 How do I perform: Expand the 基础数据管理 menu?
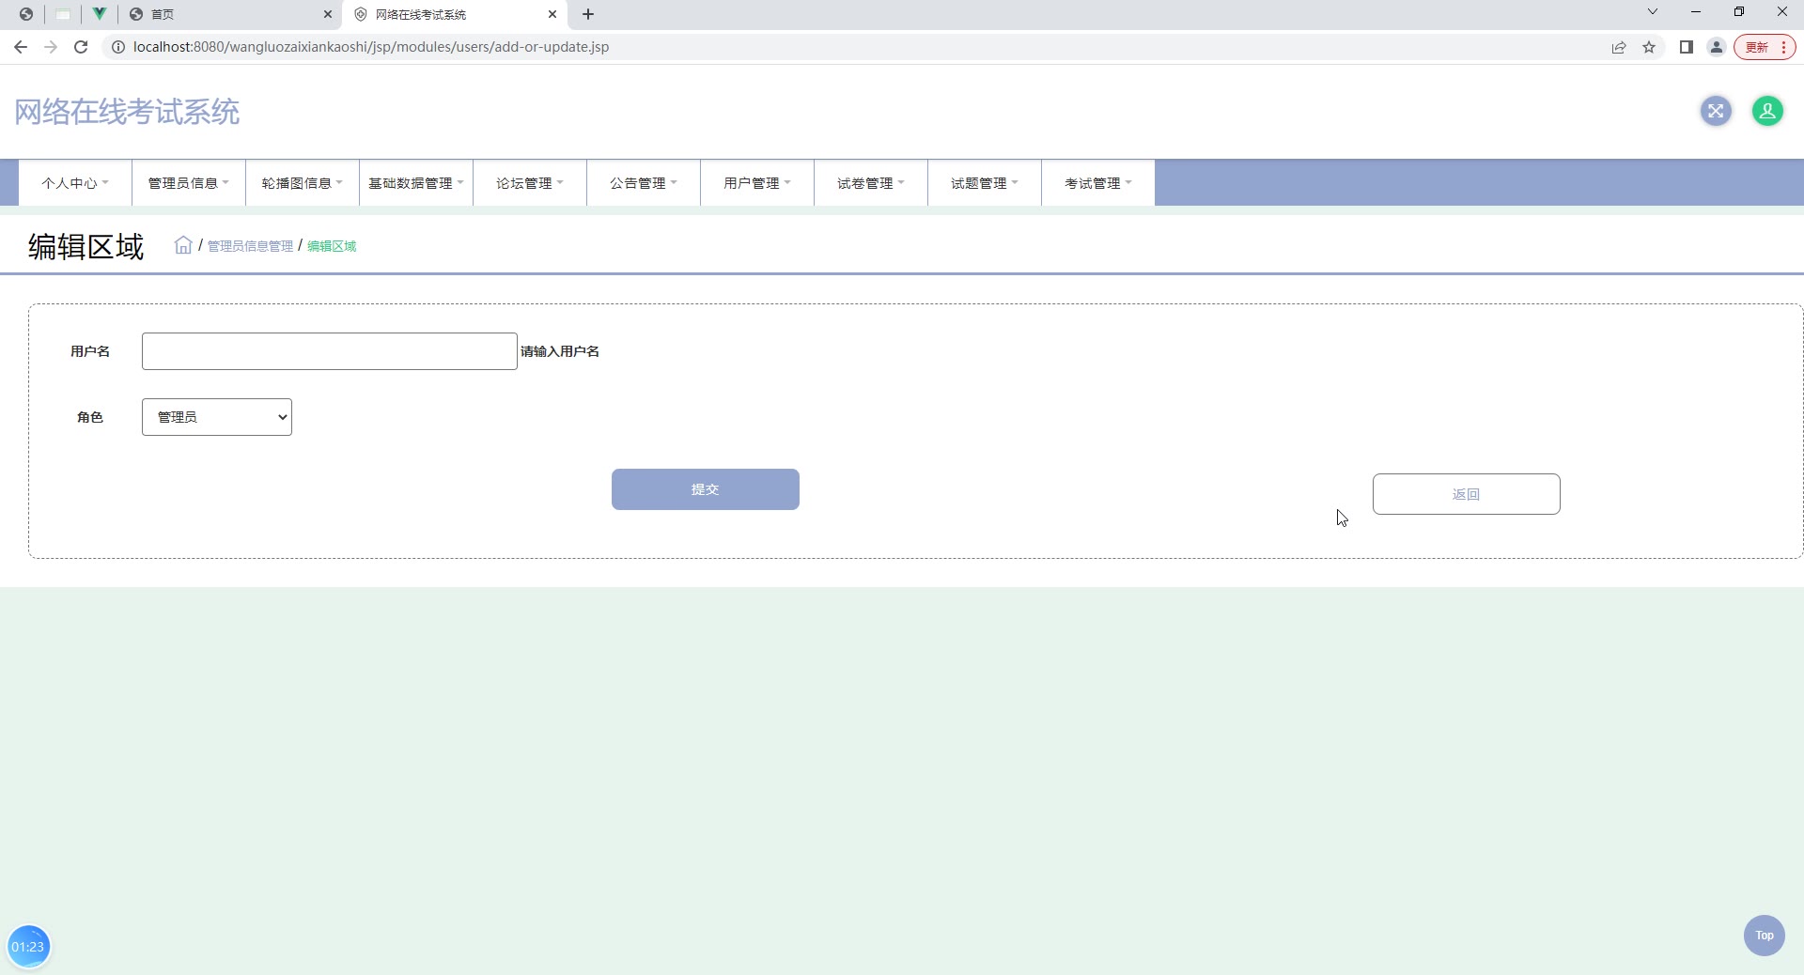pyautogui.click(x=416, y=183)
